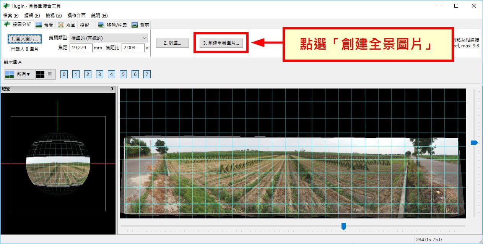Open the 預覽 tab with landscape icon
483x244 pixels.
(44, 25)
